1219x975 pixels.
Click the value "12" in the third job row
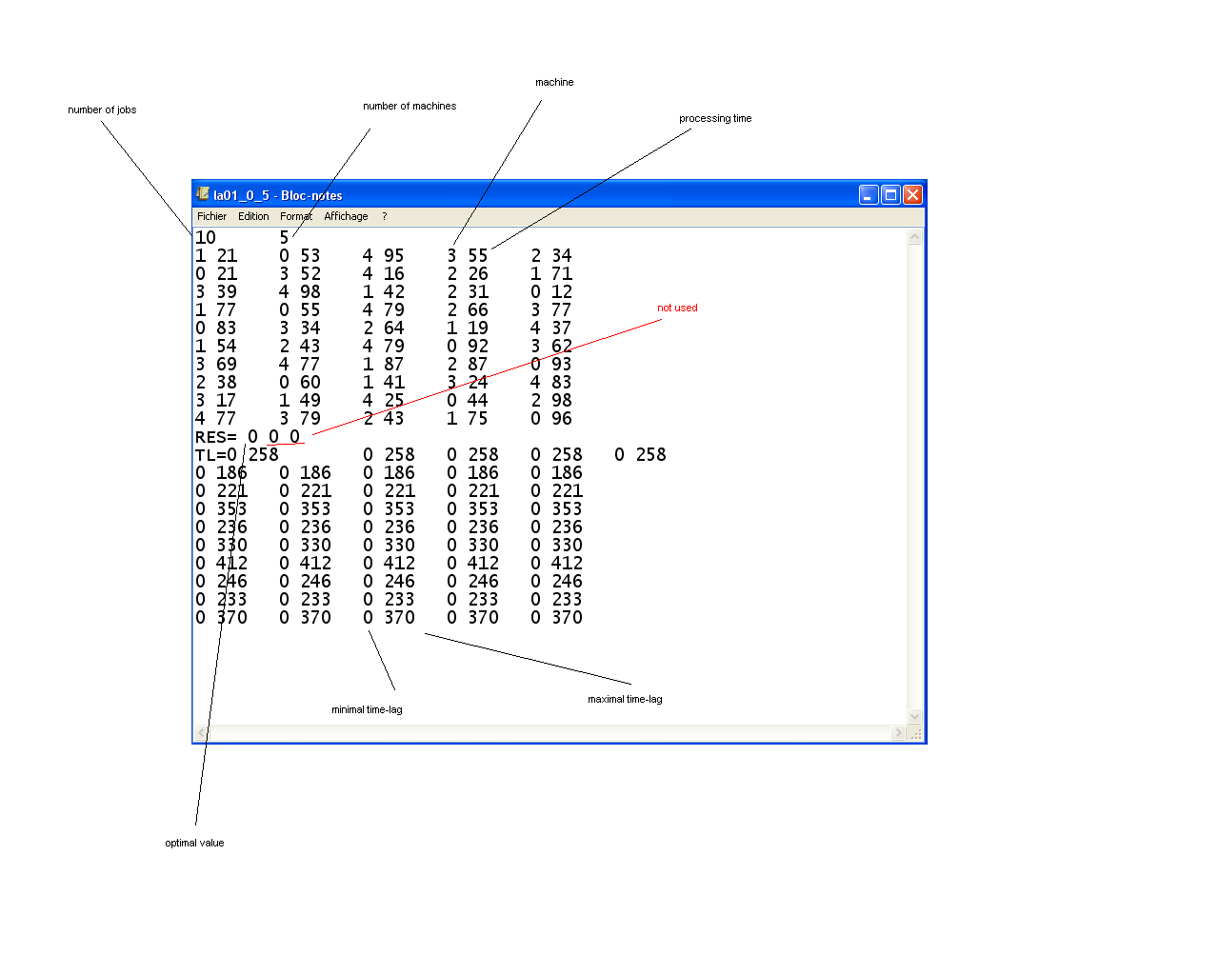(562, 292)
